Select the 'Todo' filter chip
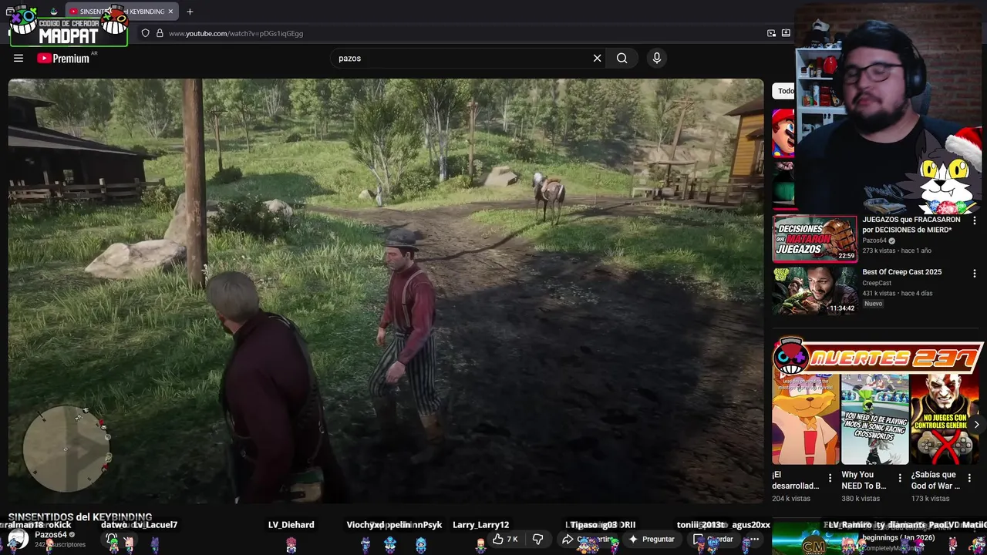This screenshot has width=987, height=555. (x=784, y=91)
